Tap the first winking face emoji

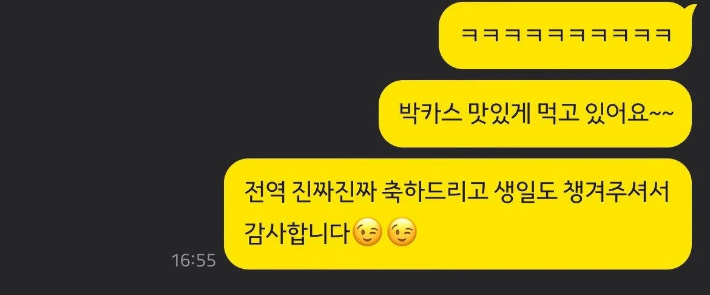pyautogui.click(x=367, y=232)
